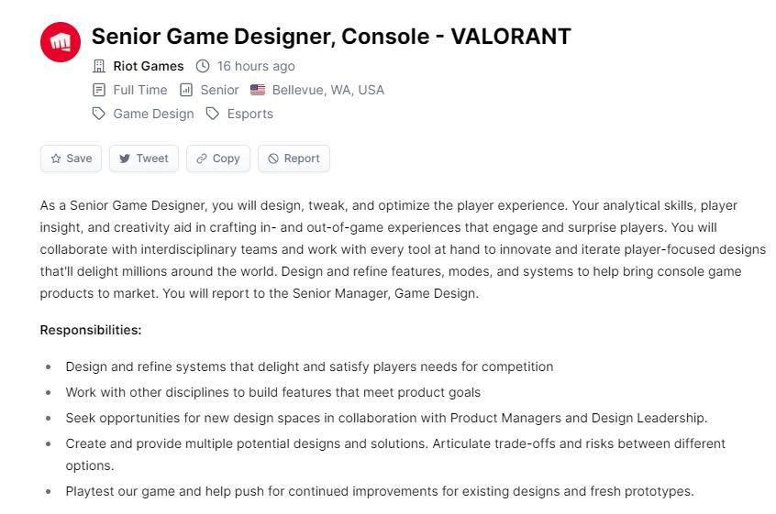Tweet this job listing
Viewport: 776px width, 514px height.
click(x=143, y=159)
